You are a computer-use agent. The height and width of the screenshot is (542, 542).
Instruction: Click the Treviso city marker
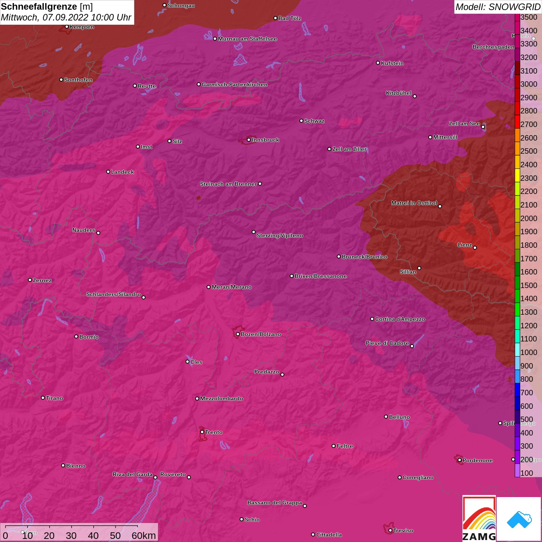[390, 530]
